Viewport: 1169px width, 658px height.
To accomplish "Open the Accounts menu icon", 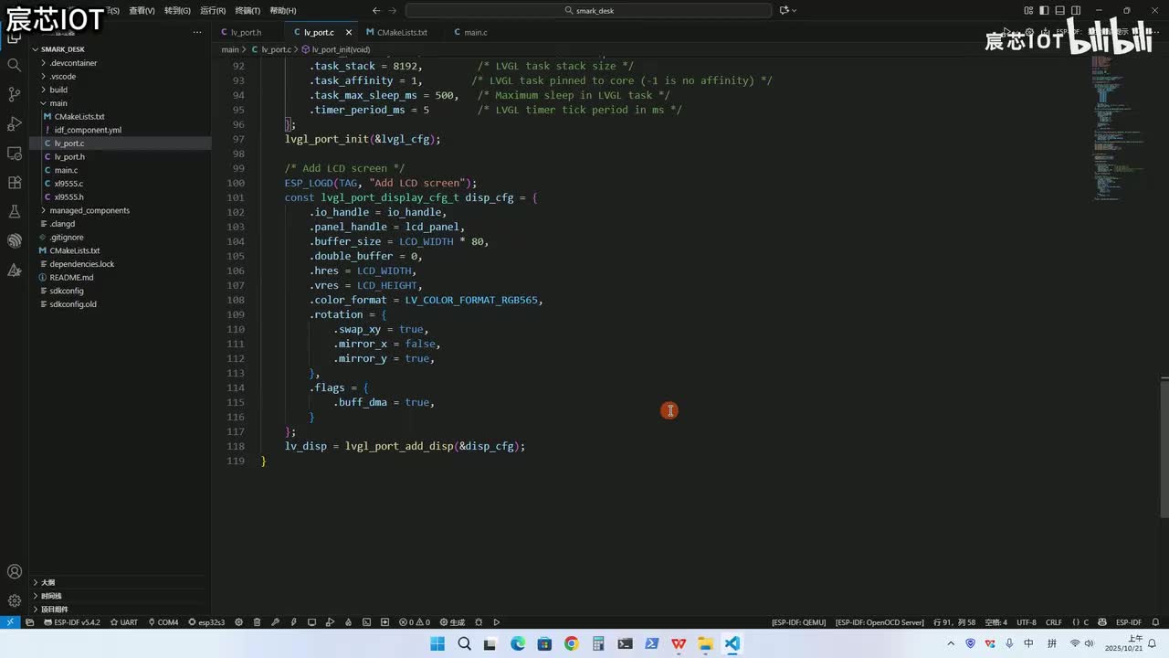I will coord(14,572).
